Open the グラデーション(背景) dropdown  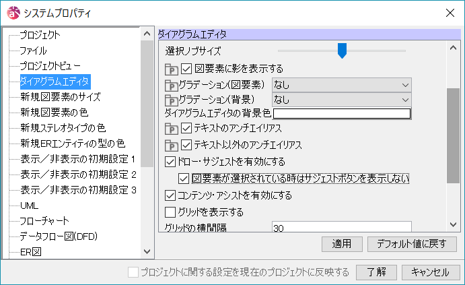(341, 100)
